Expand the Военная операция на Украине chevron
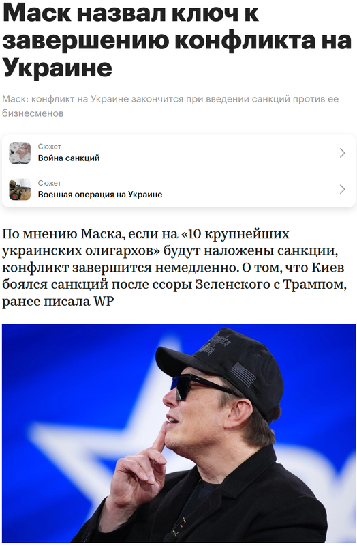 (343, 190)
